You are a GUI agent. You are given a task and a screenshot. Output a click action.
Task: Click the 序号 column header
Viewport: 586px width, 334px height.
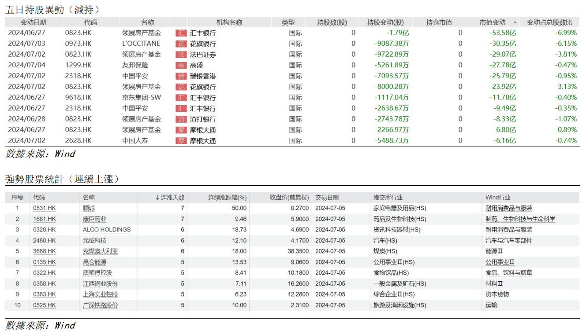click(x=17, y=198)
